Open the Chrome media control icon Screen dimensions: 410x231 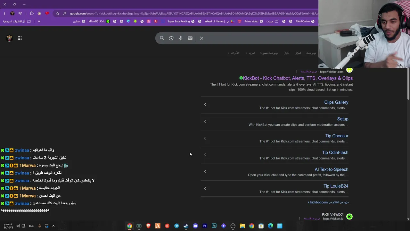pos(20,13)
